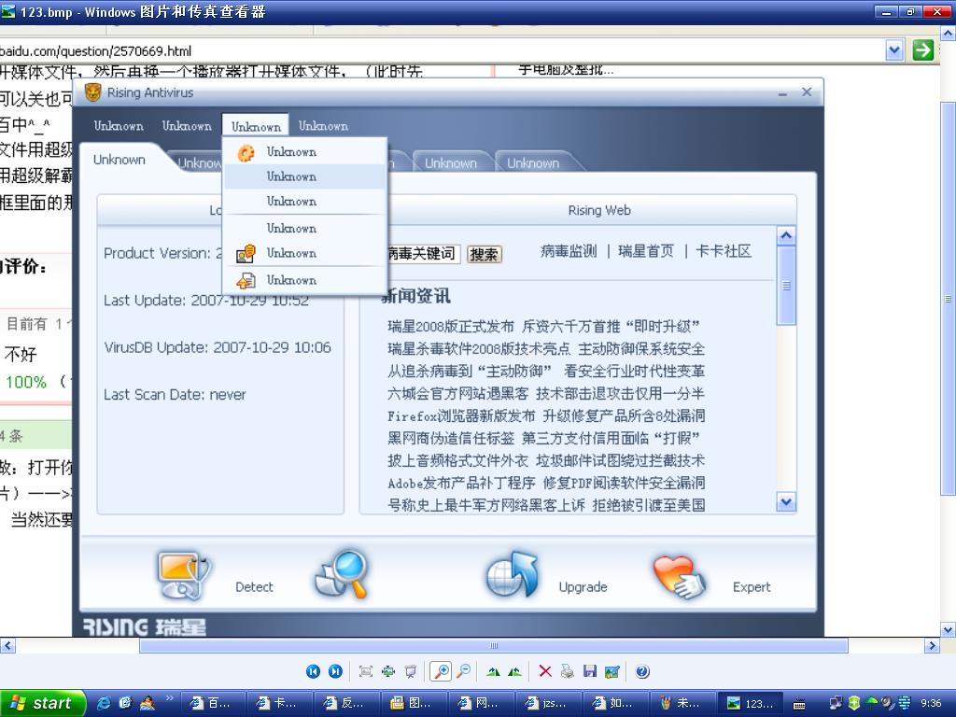Select the Zoom Out magnifier tool
The image size is (956, 717).
(463, 671)
